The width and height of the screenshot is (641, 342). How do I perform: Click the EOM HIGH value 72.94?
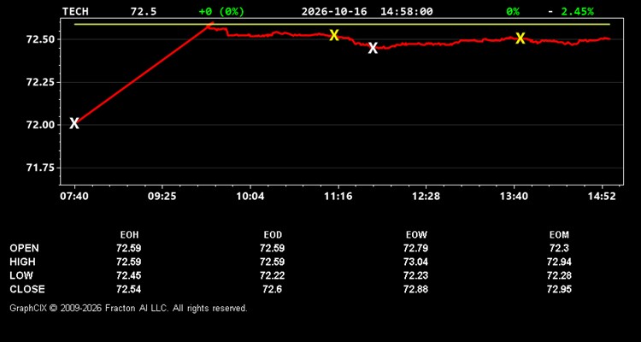pos(559,262)
